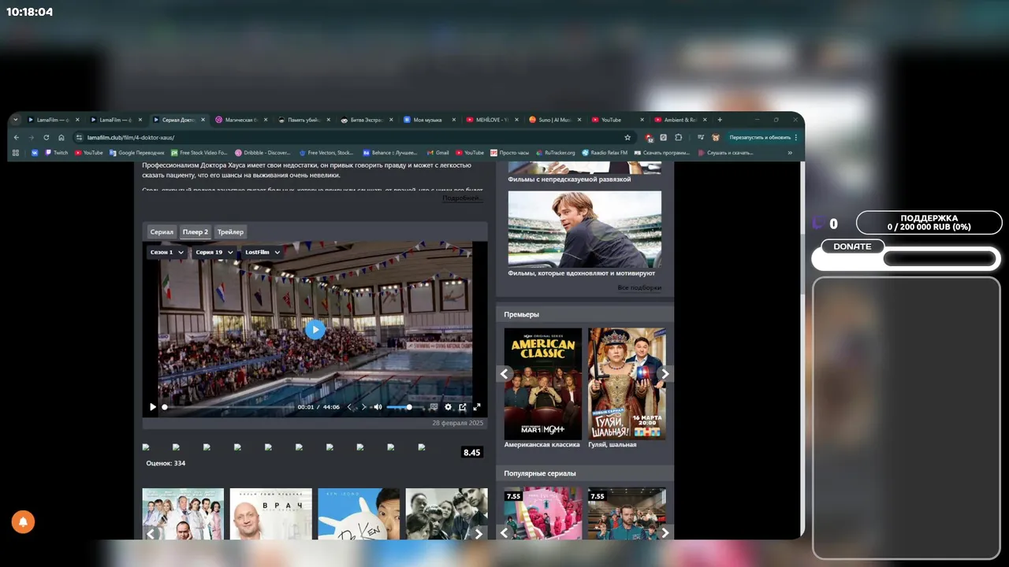This screenshot has width=1009, height=567.
Task: Open the Google Переводчик bookmark
Action: coord(137,153)
